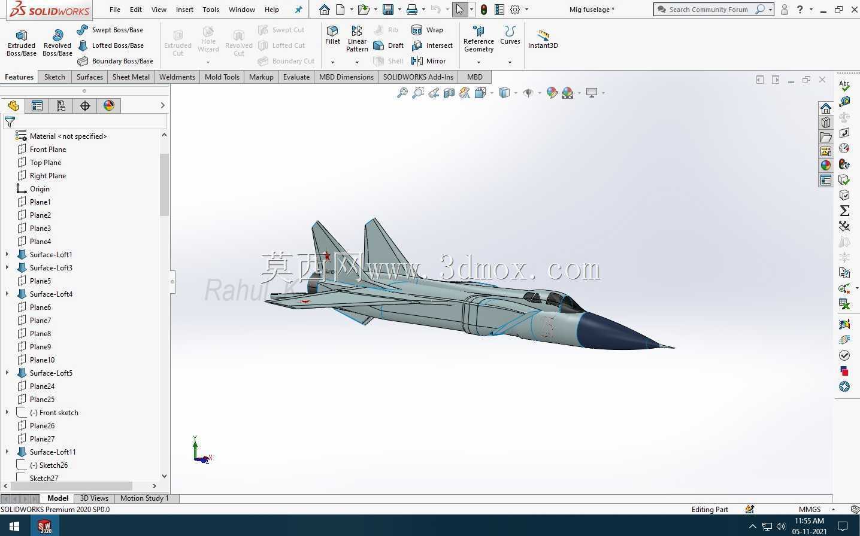Open the Fillet dropdown arrow
This screenshot has width=860, height=536.
(x=332, y=62)
